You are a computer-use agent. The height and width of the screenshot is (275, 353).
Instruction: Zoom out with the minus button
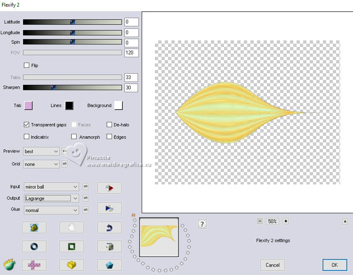tap(259, 221)
